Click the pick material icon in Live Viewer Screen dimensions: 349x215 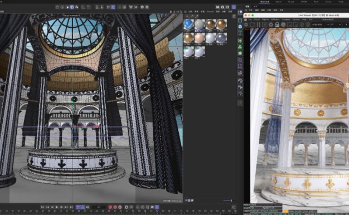point(308,25)
